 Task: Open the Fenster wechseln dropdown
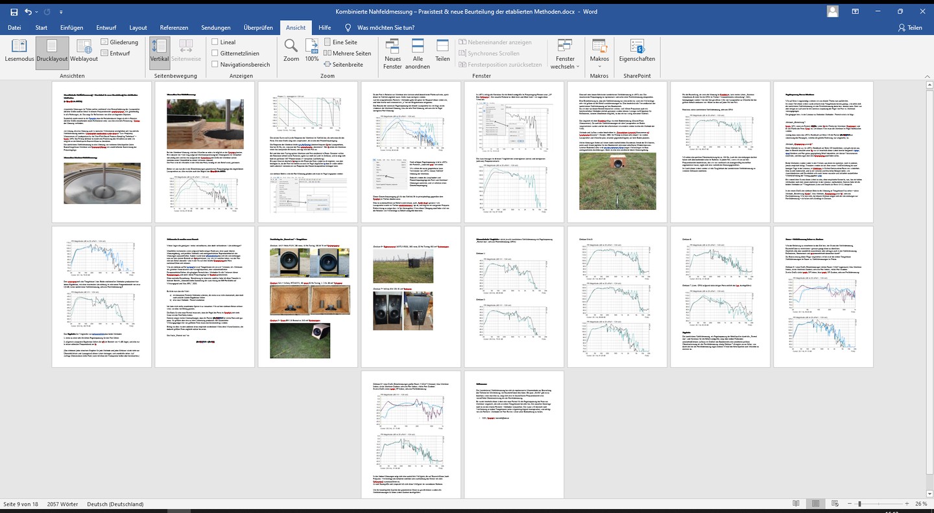(565, 66)
